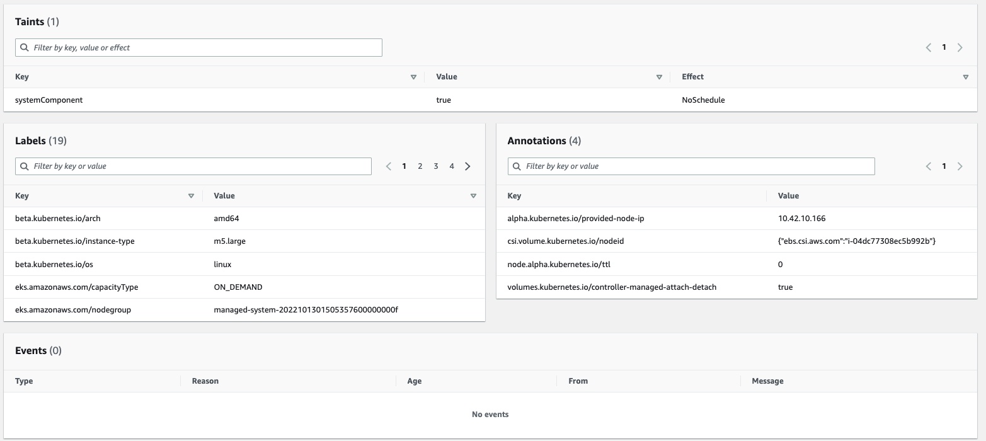Open Labels page 3
This screenshot has width=986, height=441.
click(x=435, y=166)
